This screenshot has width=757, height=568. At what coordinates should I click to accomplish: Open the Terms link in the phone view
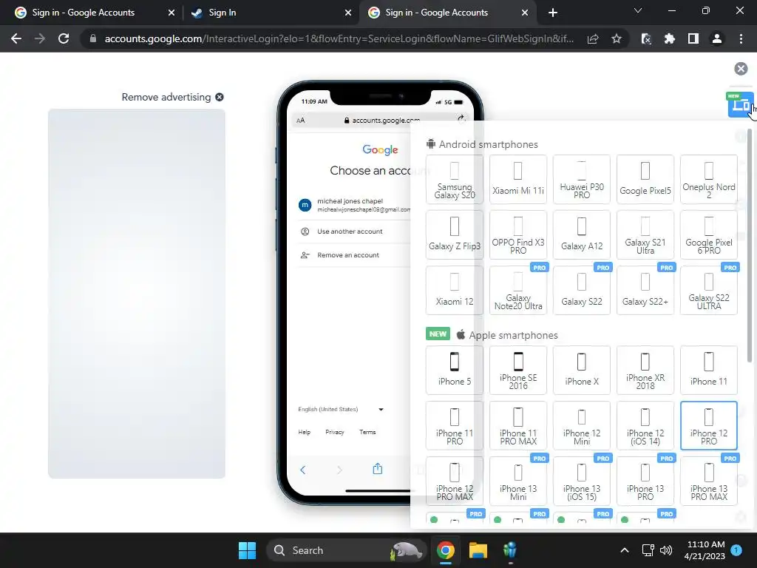tap(367, 432)
